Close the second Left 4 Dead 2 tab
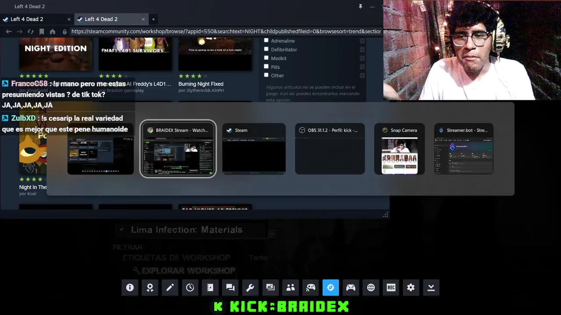561x315 pixels. point(143,19)
